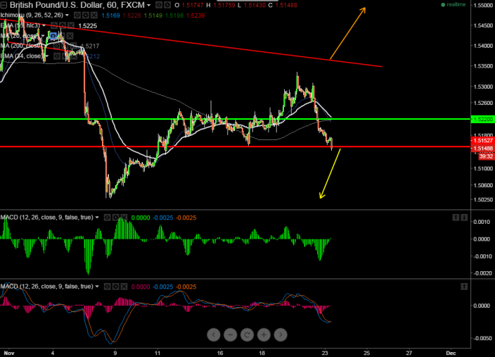
Task: Move upper MACD pane down arrow
Action: click(x=464, y=218)
